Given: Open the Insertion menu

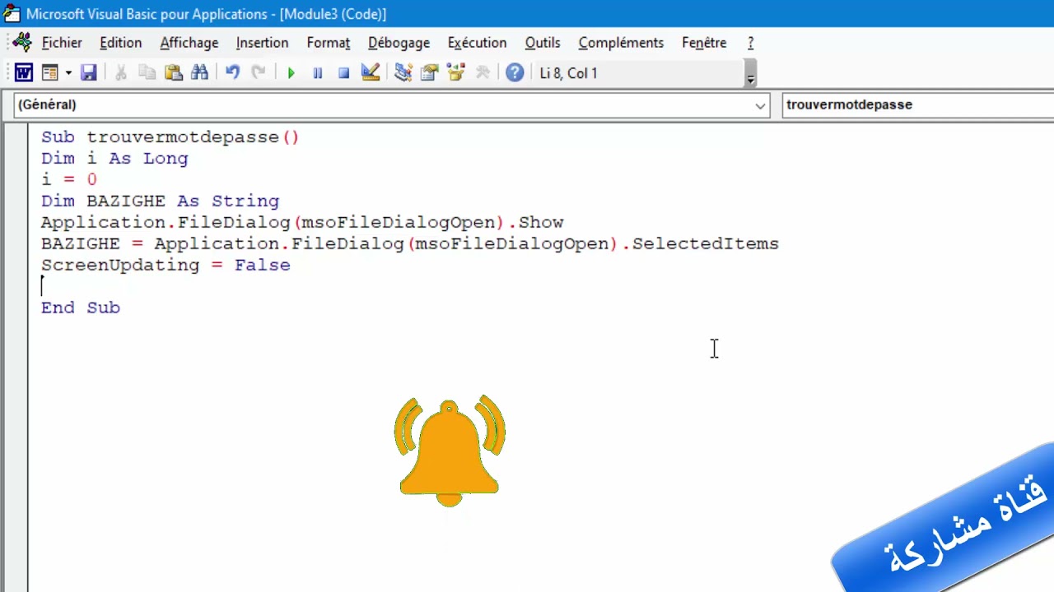Looking at the screenshot, I should [262, 43].
